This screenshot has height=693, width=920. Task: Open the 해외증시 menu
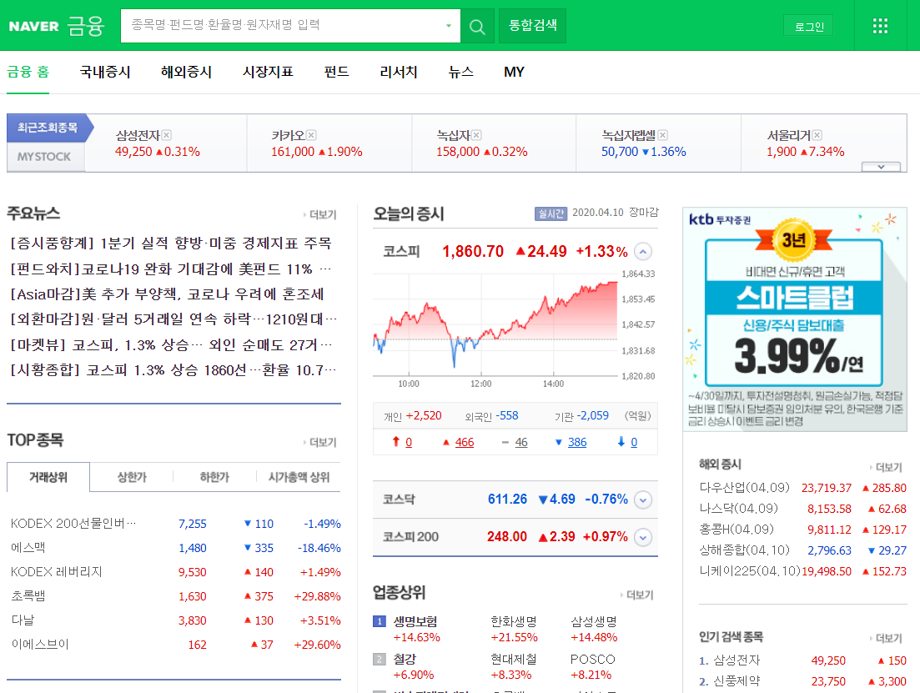[x=186, y=73]
